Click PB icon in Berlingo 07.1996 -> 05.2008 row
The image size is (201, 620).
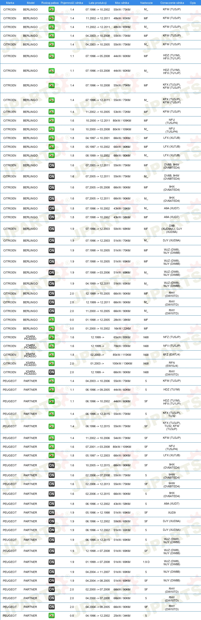point(52,56)
